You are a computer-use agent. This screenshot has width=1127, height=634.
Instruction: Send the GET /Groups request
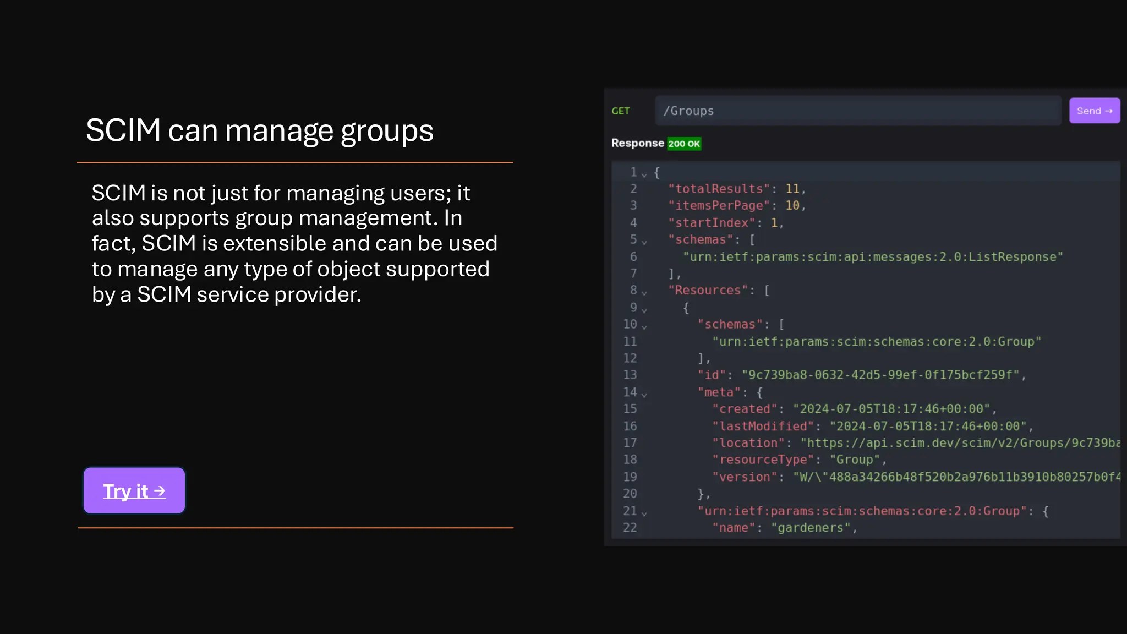tap(1094, 111)
